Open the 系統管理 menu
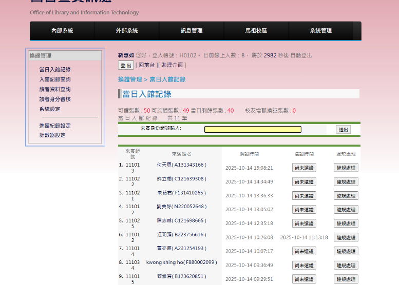The image size is (399, 285). click(321, 31)
